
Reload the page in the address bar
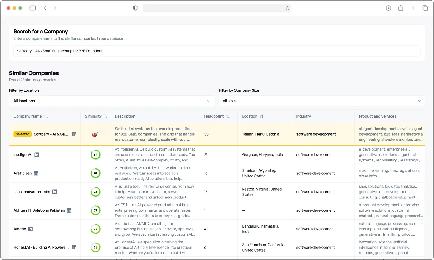click(x=287, y=8)
